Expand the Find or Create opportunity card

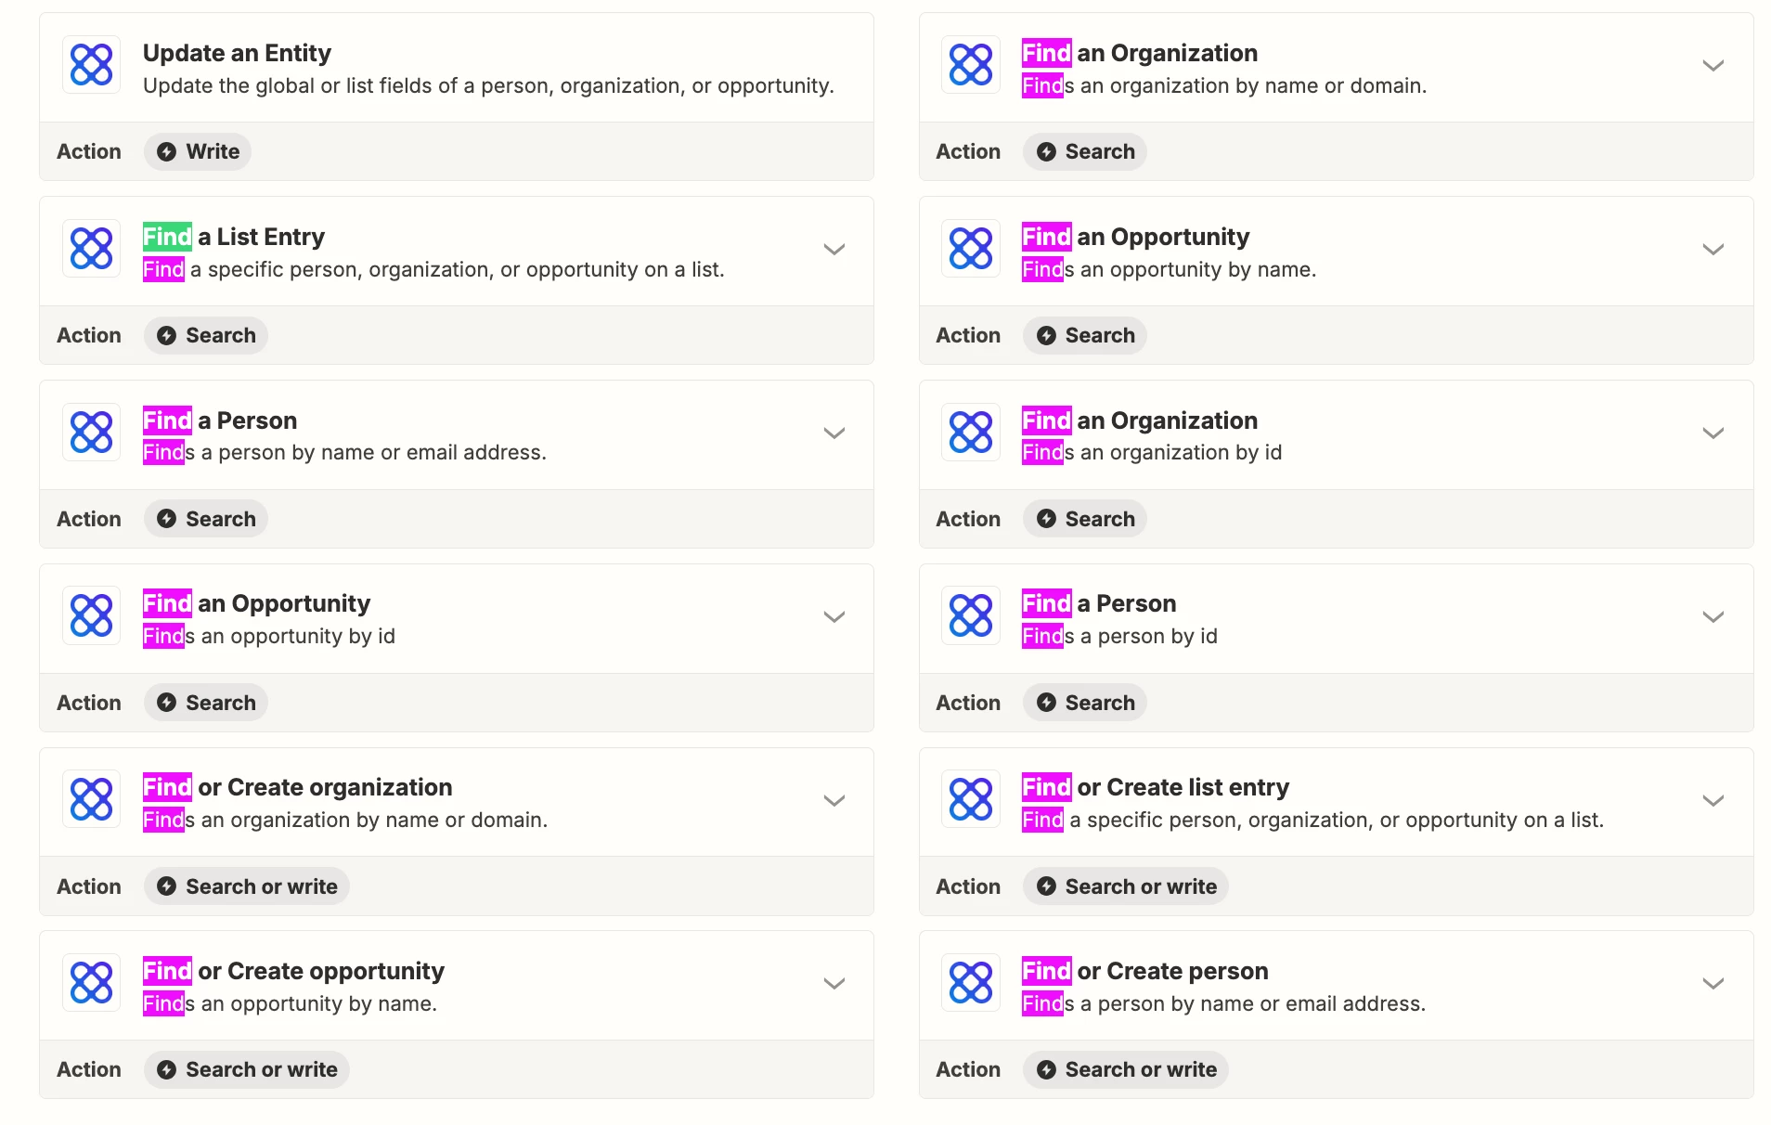(x=834, y=983)
